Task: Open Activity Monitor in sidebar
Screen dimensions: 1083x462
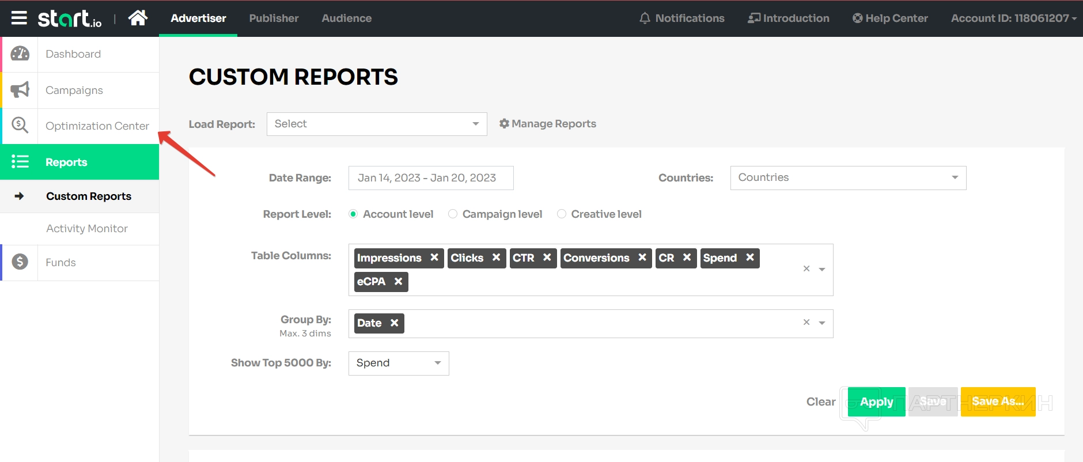Action: click(87, 229)
